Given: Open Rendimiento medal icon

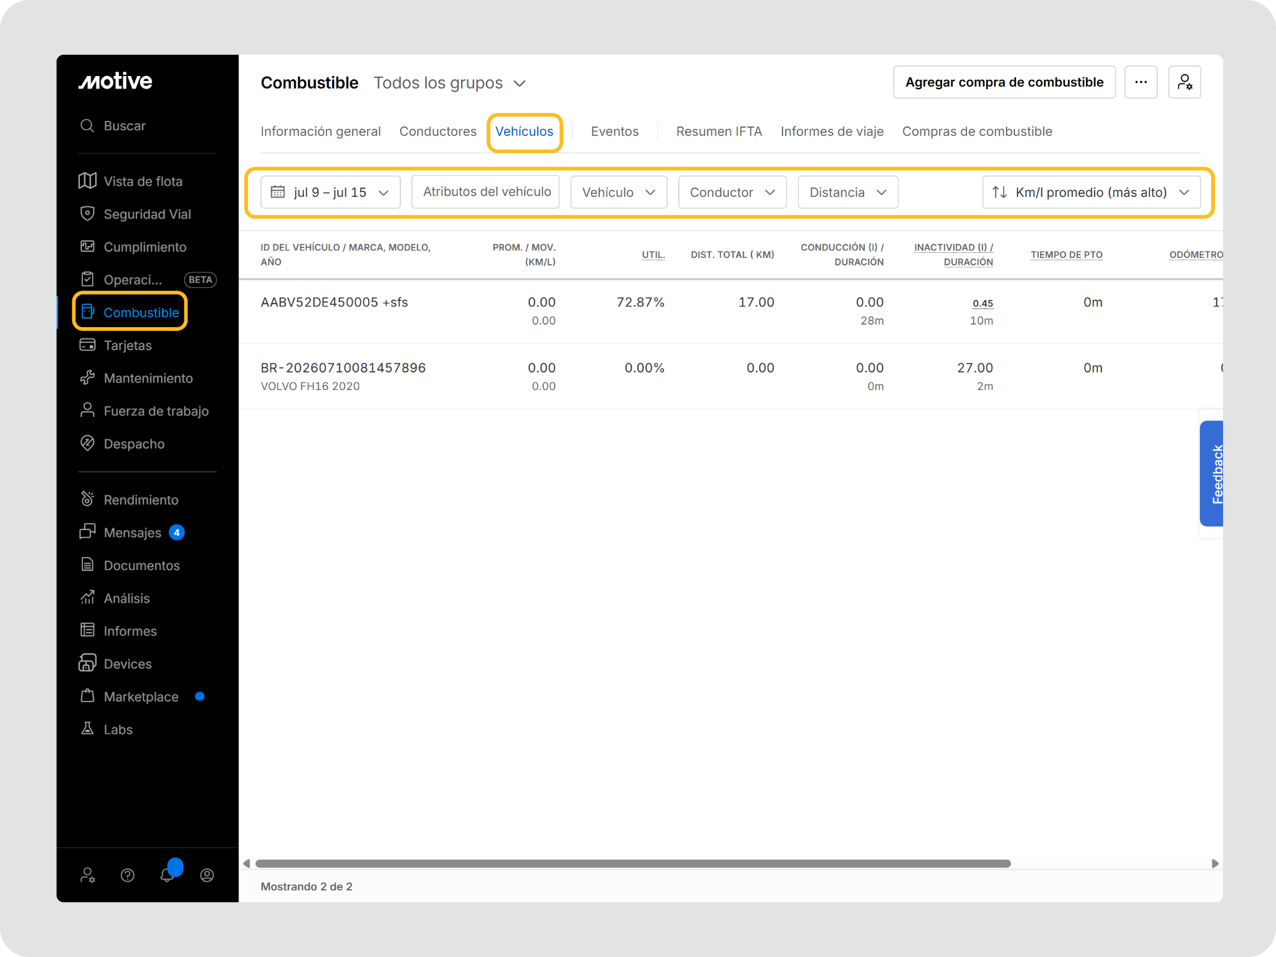Looking at the screenshot, I should [x=87, y=500].
